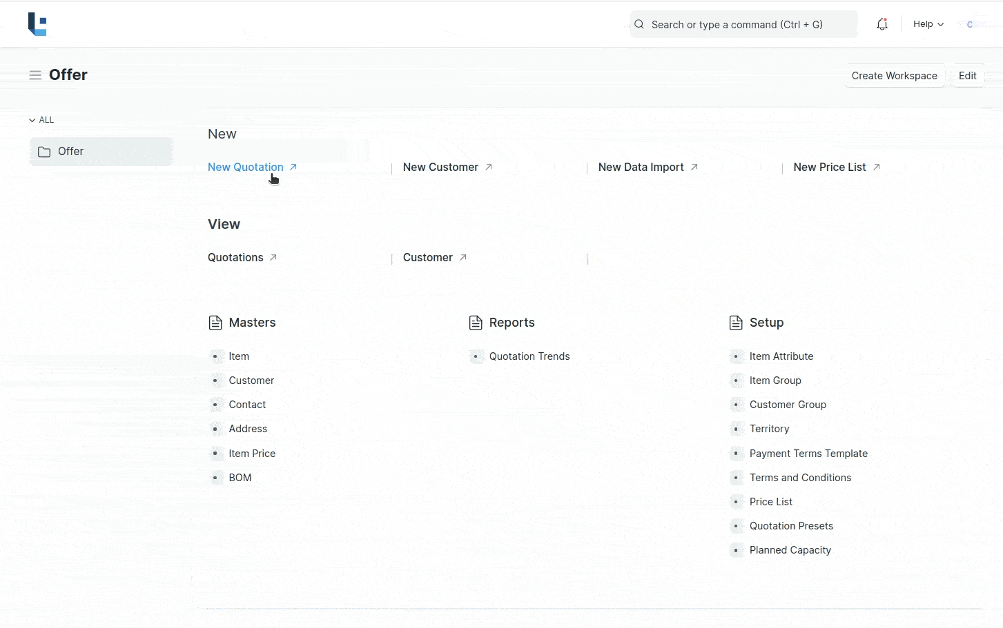Focus the search or command input box

point(744,25)
